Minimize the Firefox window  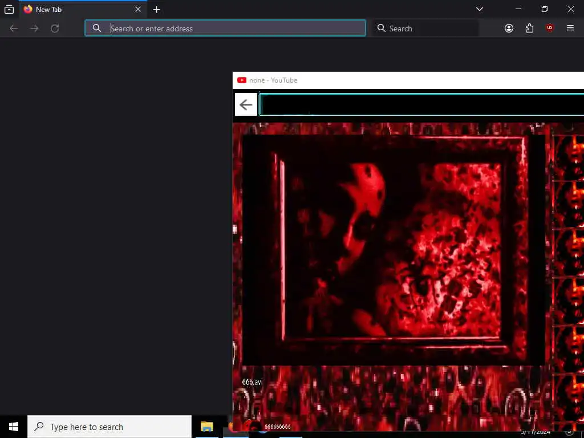point(518,9)
